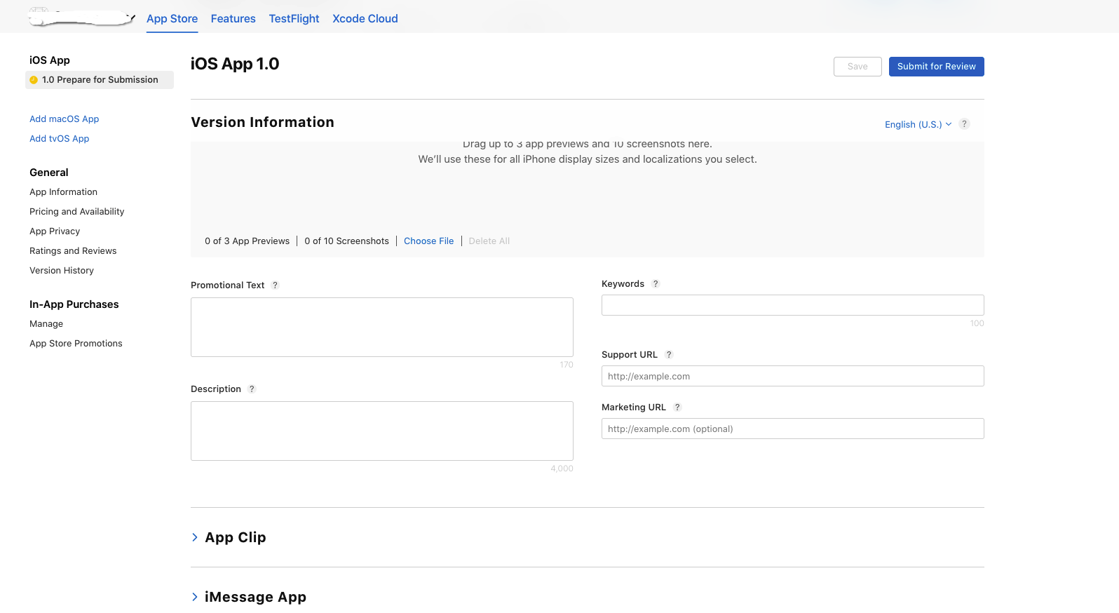Click help icon beside Keywords label
Image resolution: width=1119 pixels, height=613 pixels.
pyautogui.click(x=656, y=284)
